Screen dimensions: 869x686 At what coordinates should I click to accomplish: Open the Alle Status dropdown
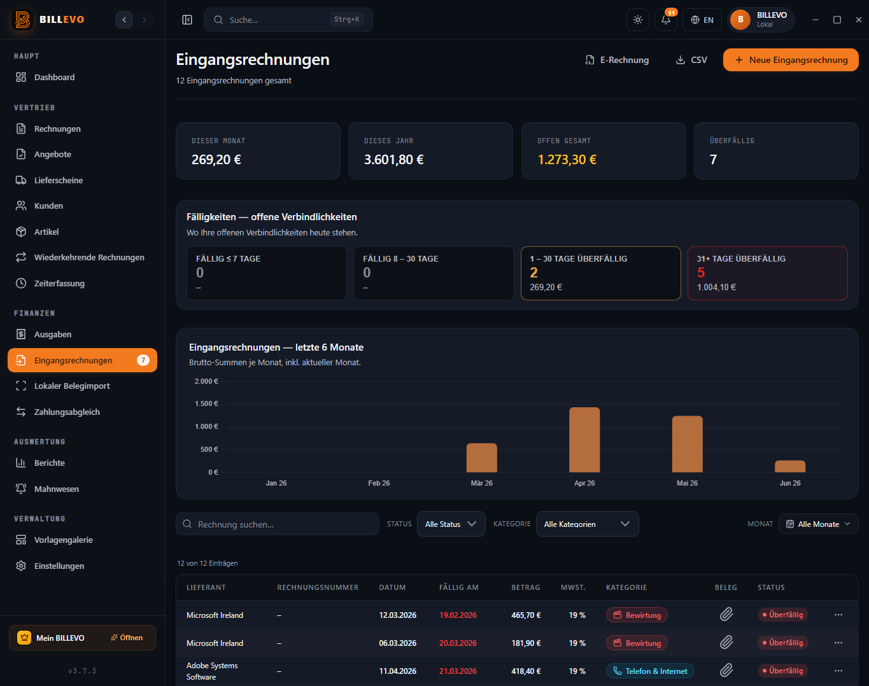click(x=451, y=524)
